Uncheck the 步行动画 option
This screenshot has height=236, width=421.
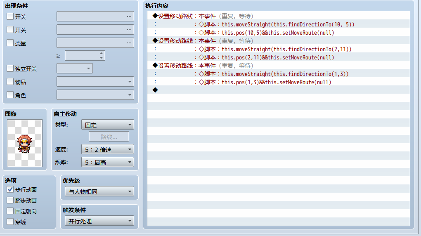tap(10, 189)
